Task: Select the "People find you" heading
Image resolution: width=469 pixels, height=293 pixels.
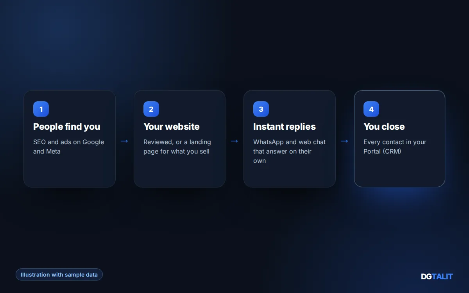Action: coord(67,127)
